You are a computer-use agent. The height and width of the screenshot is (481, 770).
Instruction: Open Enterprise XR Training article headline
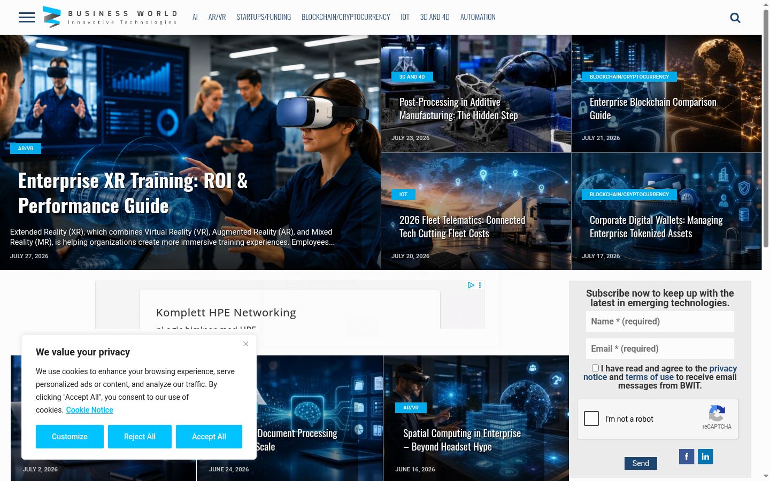(x=133, y=193)
